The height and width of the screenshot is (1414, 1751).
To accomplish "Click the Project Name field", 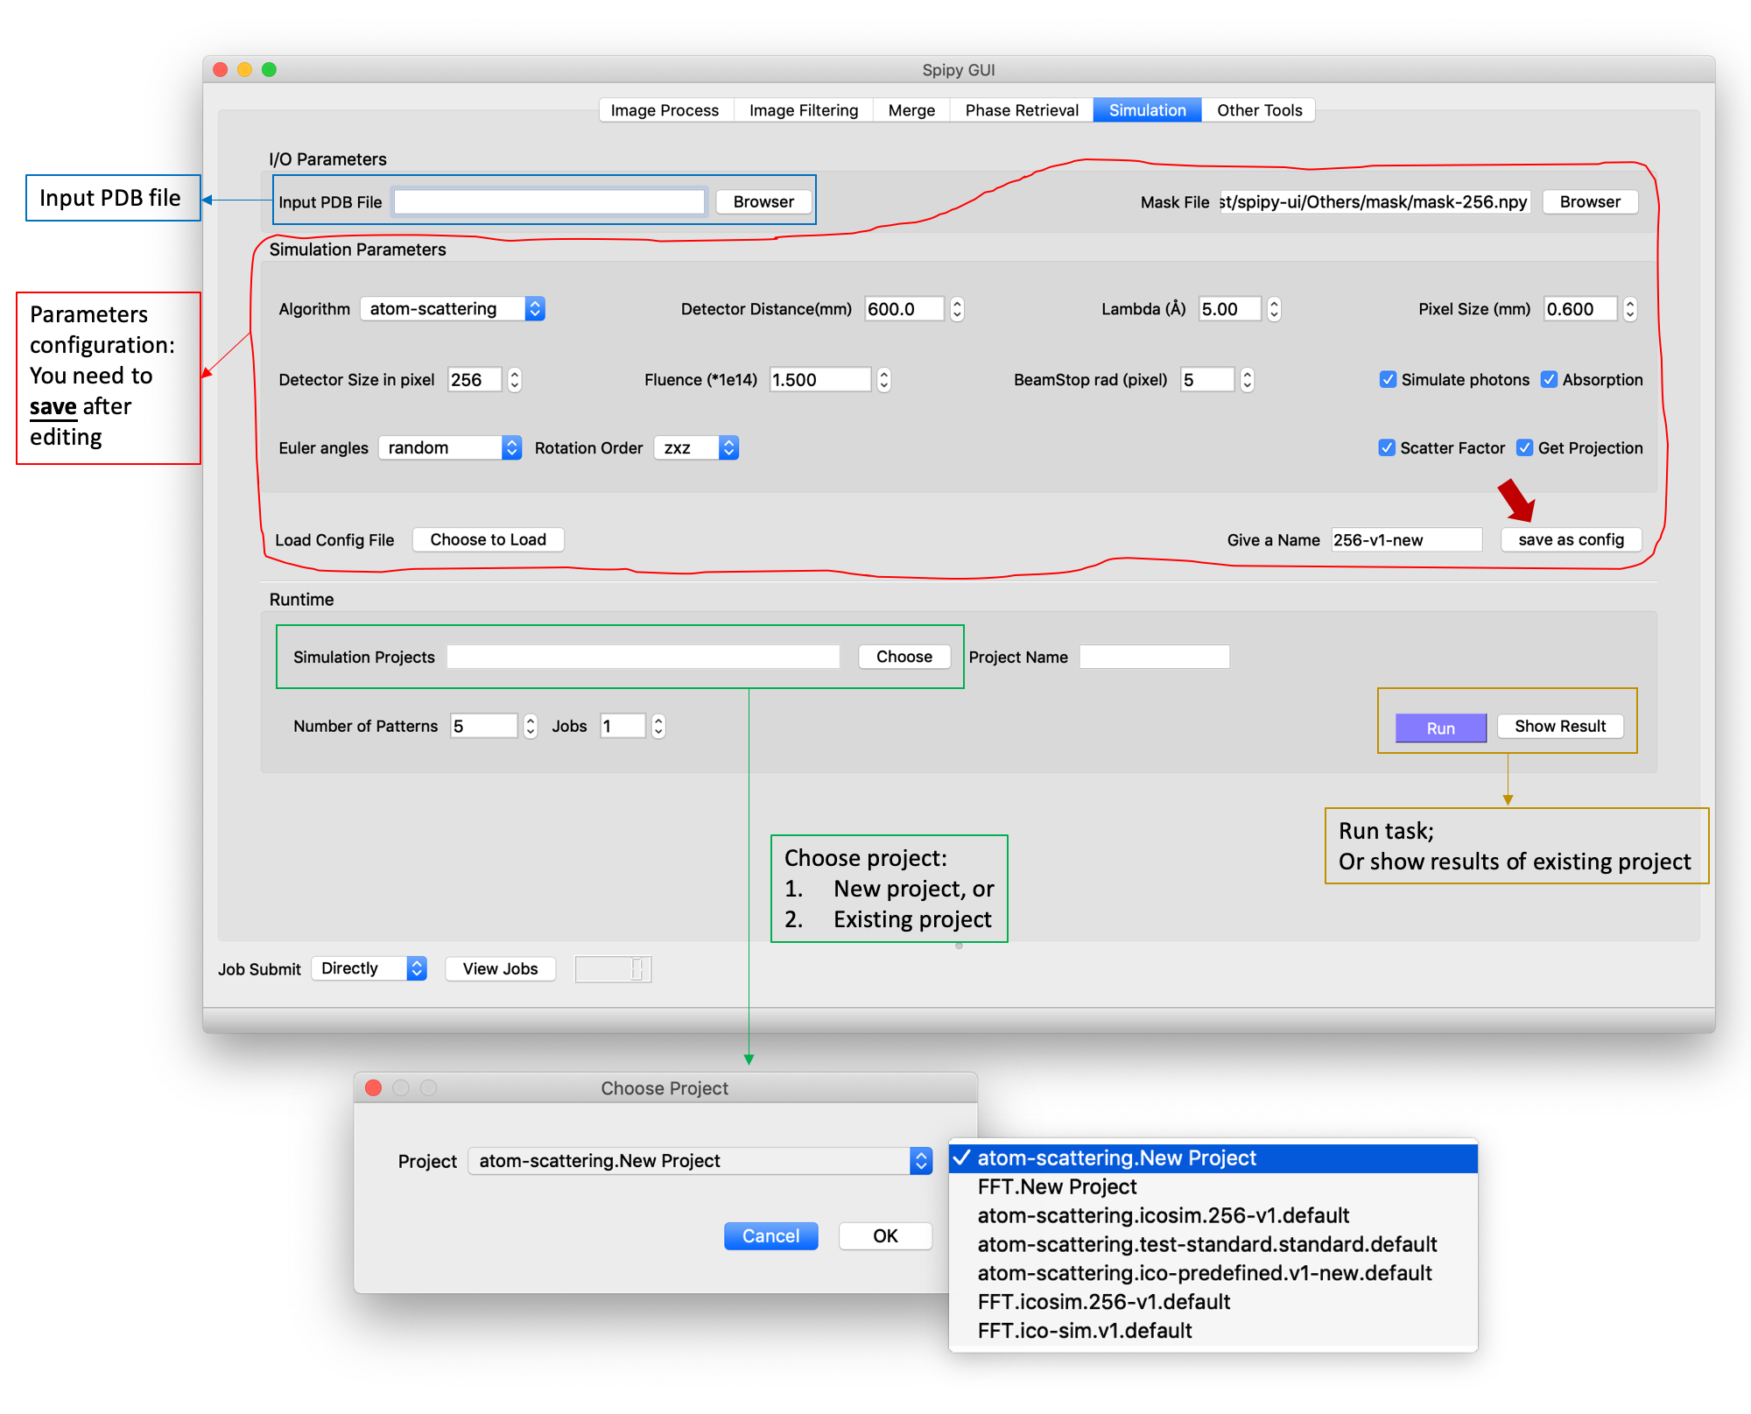I will click(1154, 657).
